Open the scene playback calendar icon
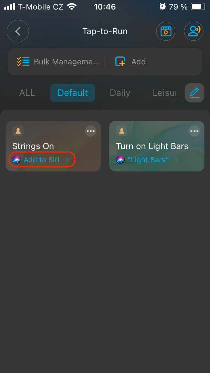This screenshot has width=210, height=373. [x=166, y=31]
